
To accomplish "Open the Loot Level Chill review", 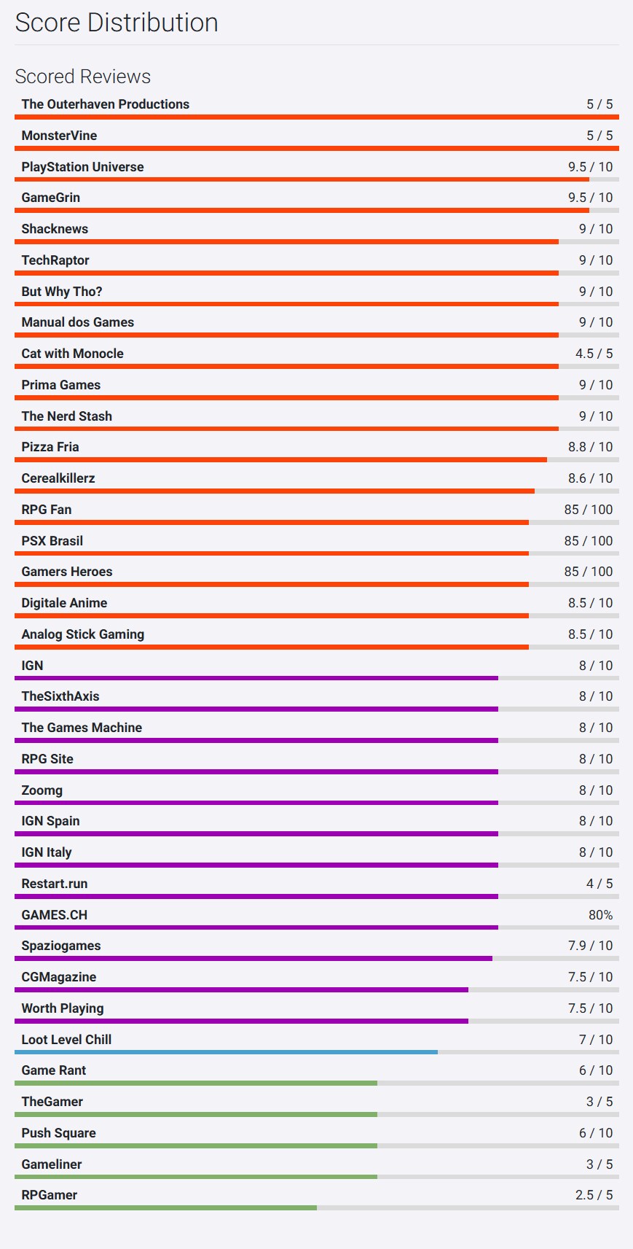I will (x=66, y=1040).
